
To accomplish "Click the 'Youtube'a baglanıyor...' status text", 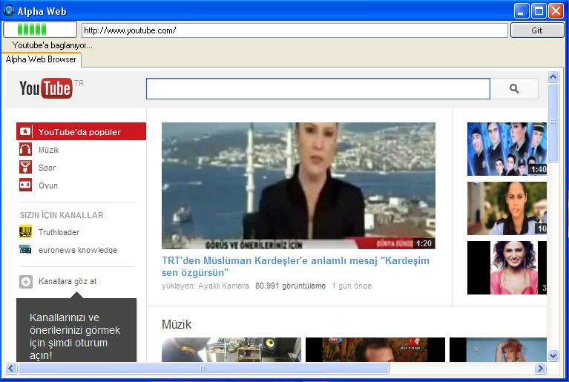I will [x=52, y=45].
